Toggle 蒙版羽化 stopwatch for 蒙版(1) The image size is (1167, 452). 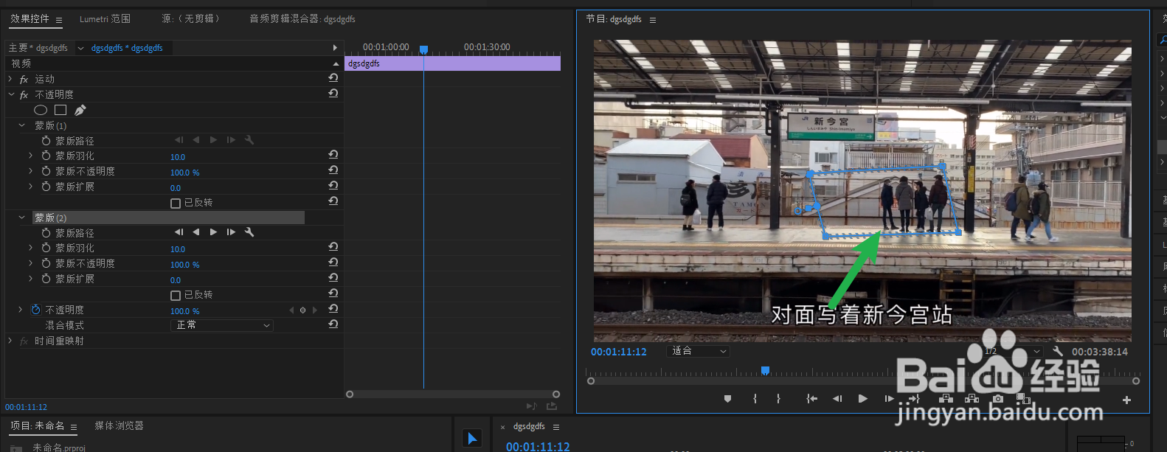click(x=46, y=156)
